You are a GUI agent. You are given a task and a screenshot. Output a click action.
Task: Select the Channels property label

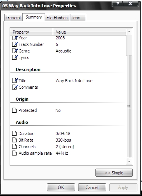[x=27, y=147]
